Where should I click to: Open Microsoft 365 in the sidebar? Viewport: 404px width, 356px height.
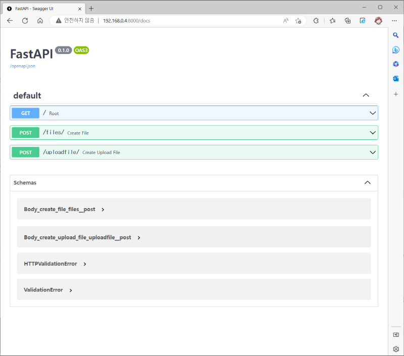pos(396,64)
